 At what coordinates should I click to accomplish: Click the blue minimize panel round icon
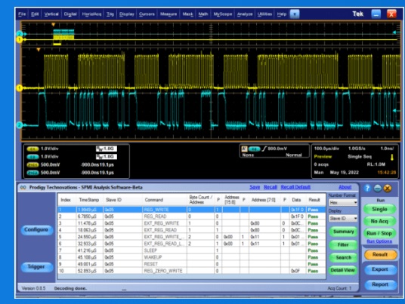pyautogui.click(x=378, y=189)
